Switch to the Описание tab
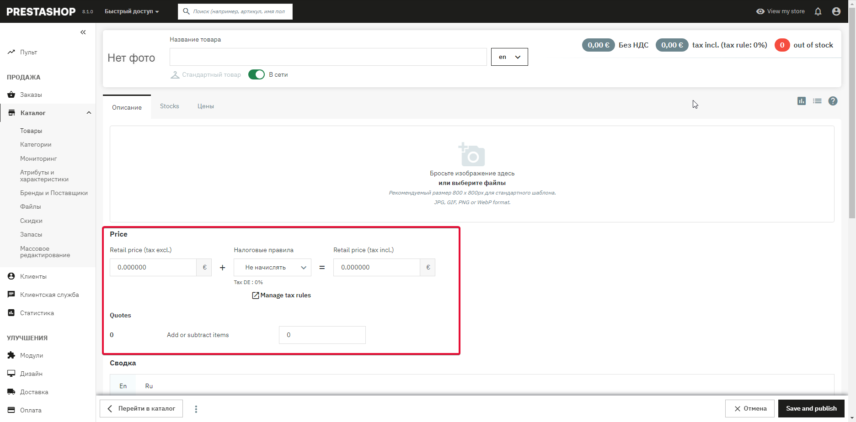Image resolution: width=856 pixels, height=422 pixels. (127, 107)
